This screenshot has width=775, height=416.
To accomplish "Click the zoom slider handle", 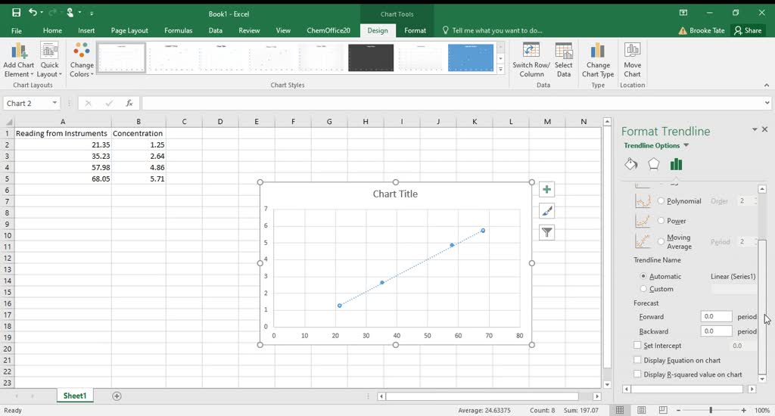I will 711,410.
